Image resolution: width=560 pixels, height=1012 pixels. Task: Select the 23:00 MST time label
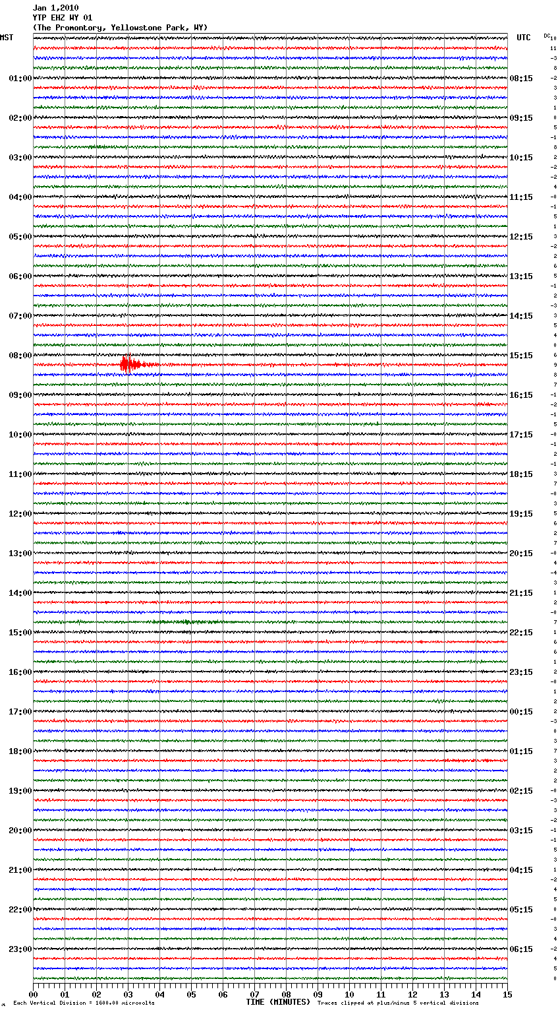tap(20, 949)
